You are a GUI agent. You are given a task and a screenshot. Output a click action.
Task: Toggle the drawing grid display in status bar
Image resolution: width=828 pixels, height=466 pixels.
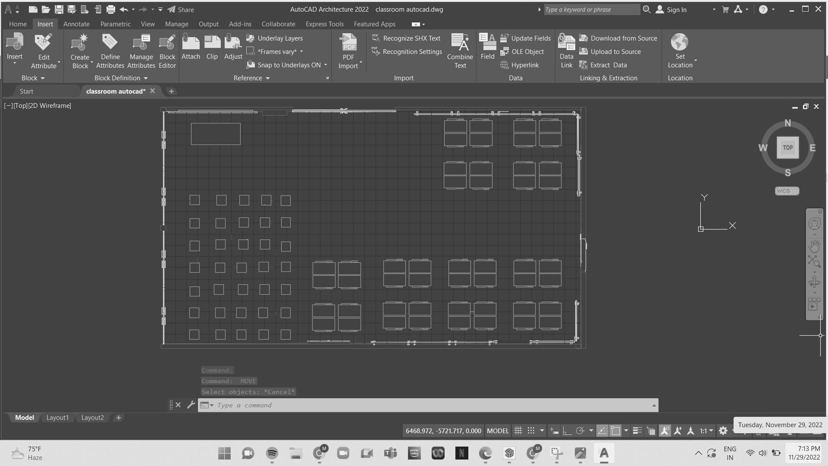coord(518,431)
